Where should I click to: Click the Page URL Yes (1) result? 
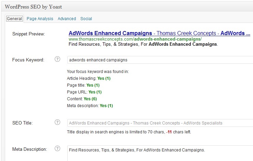tap(95, 92)
